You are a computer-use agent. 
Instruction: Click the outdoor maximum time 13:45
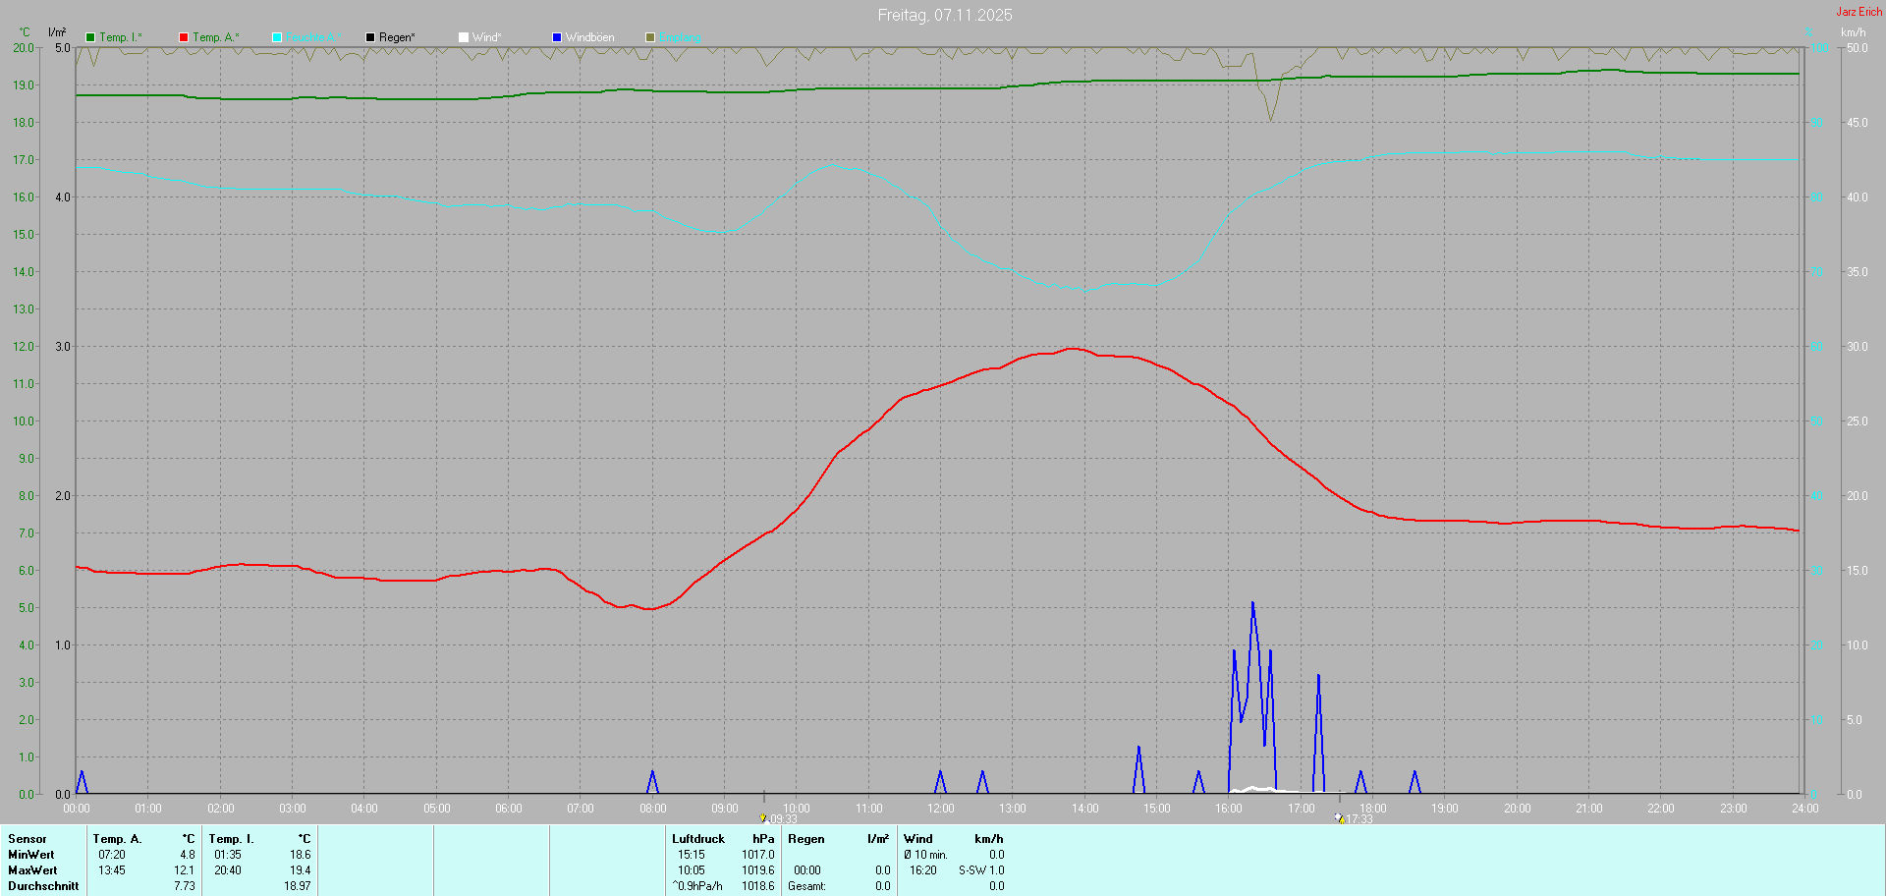(x=112, y=870)
